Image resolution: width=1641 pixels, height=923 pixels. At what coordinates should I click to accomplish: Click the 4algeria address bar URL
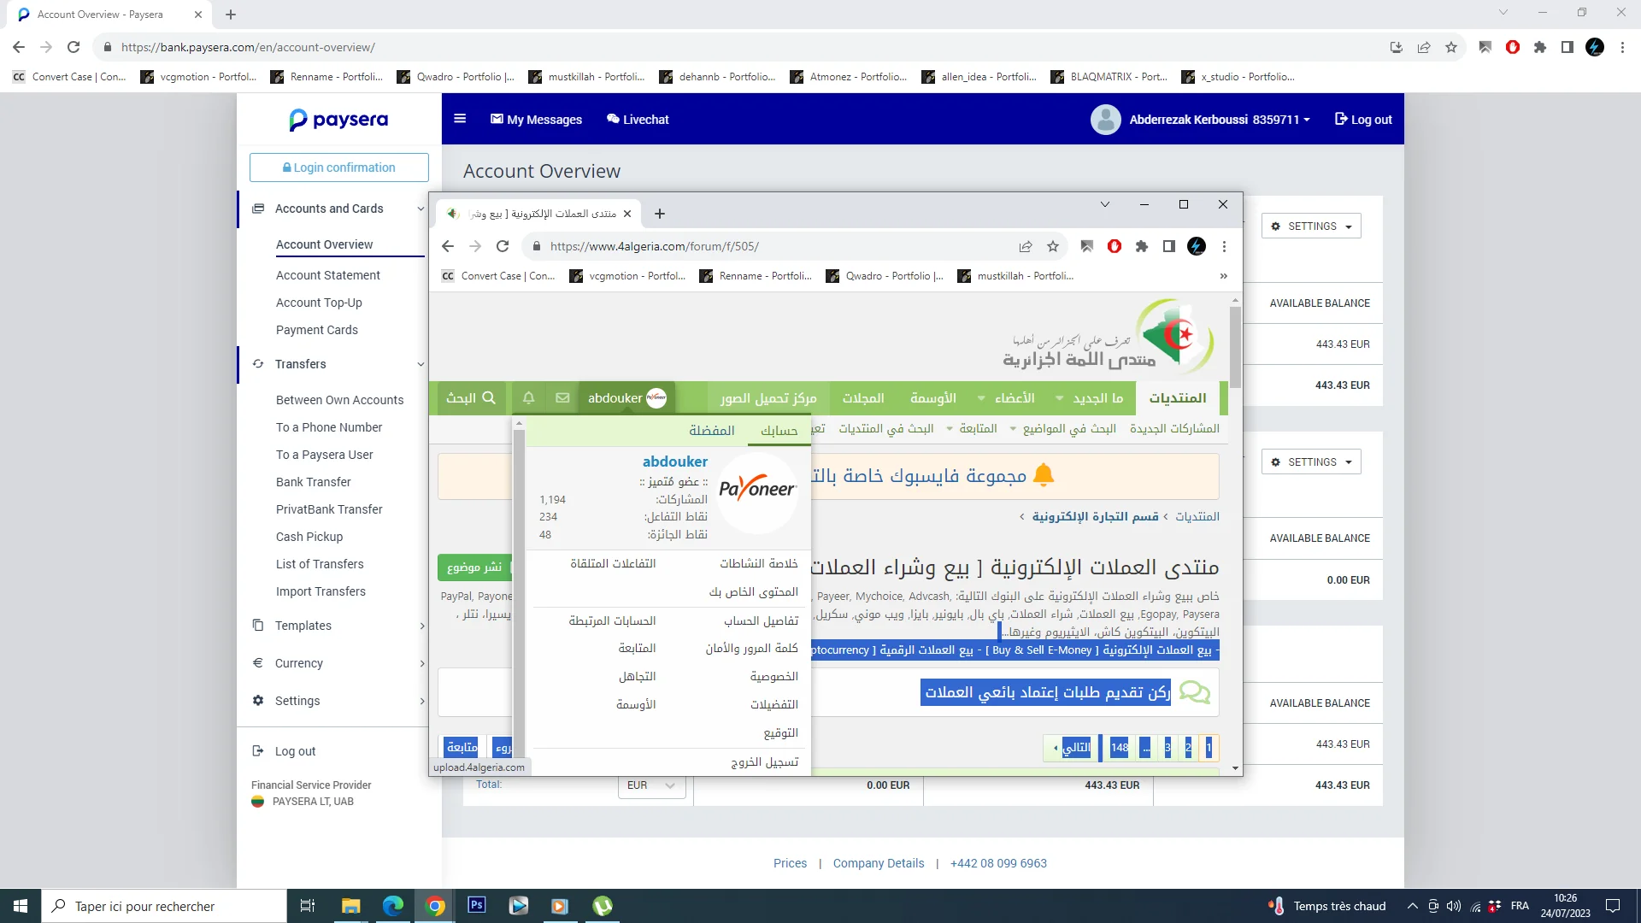pyautogui.click(x=655, y=246)
